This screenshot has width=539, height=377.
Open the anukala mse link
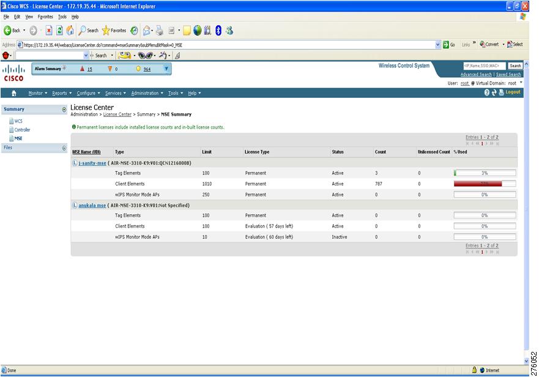coord(92,206)
